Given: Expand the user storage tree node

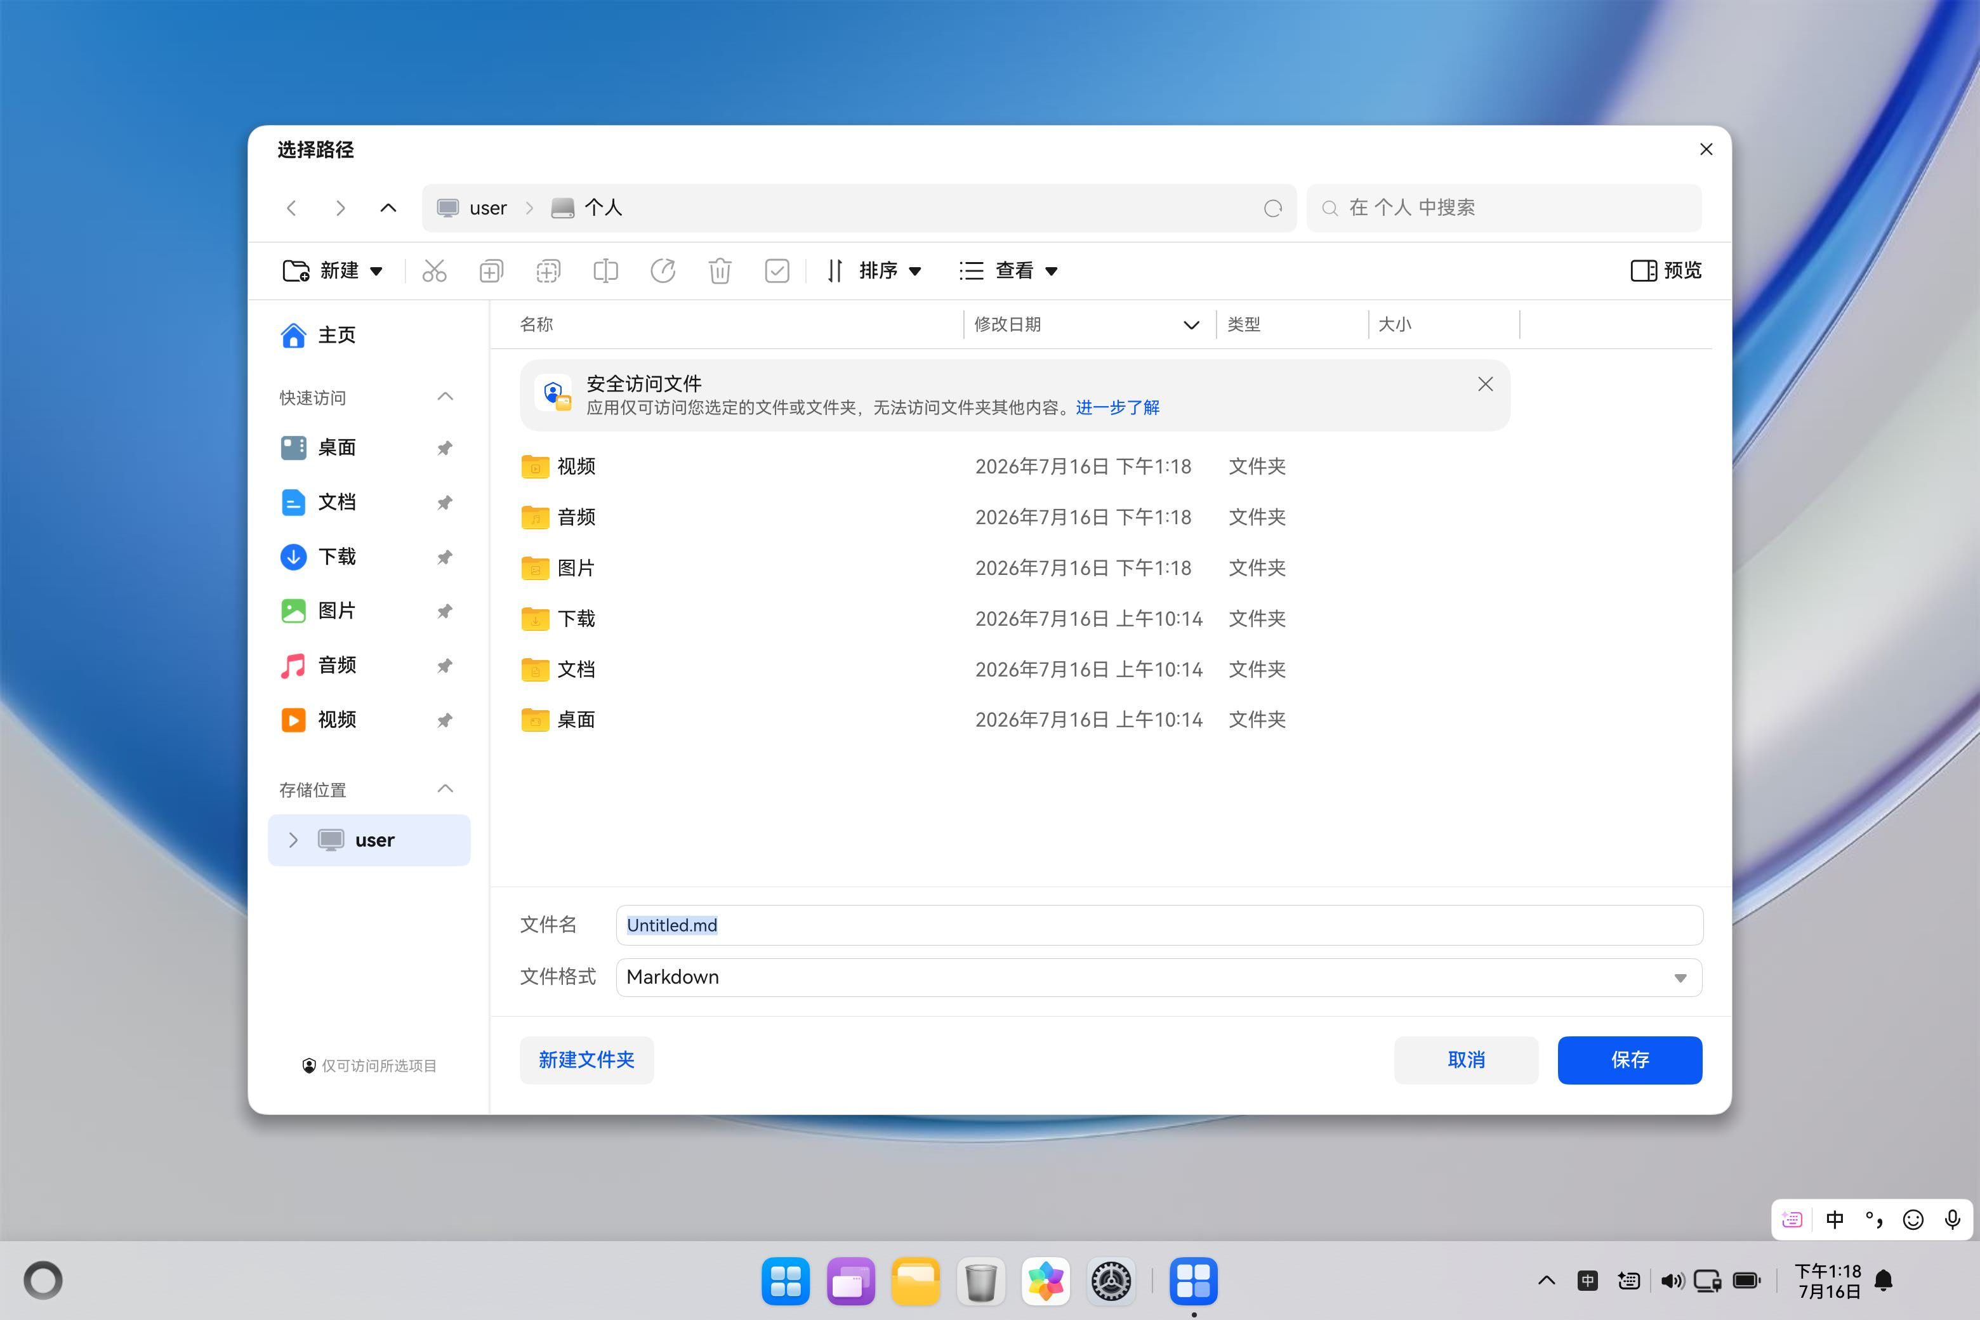Looking at the screenshot, I should pyautogui.click(x=293, y=840).
